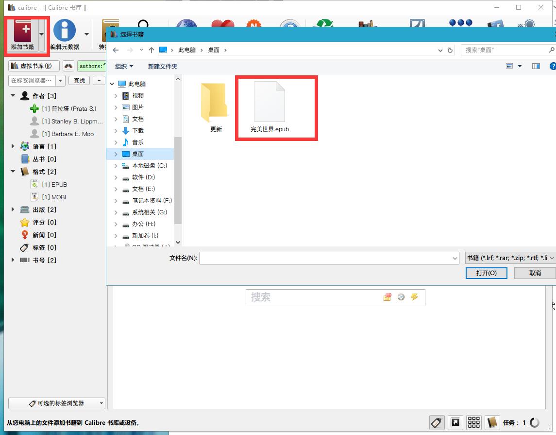Click the blue help icon in file dialog
The image size is (556, 435).
pos(553,66)
